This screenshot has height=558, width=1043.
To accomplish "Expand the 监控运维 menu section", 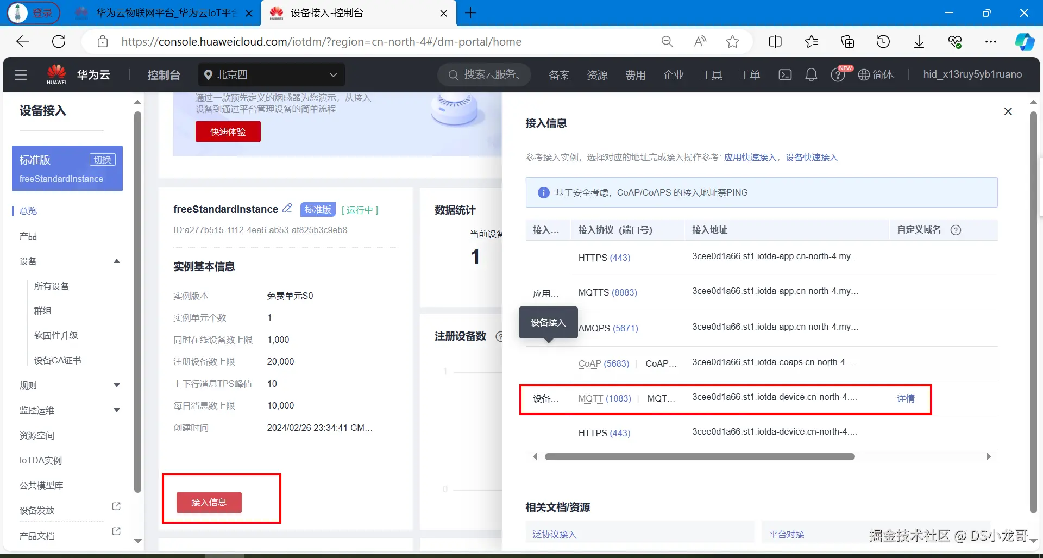I will pyautogui.click(x=116, y=410).
